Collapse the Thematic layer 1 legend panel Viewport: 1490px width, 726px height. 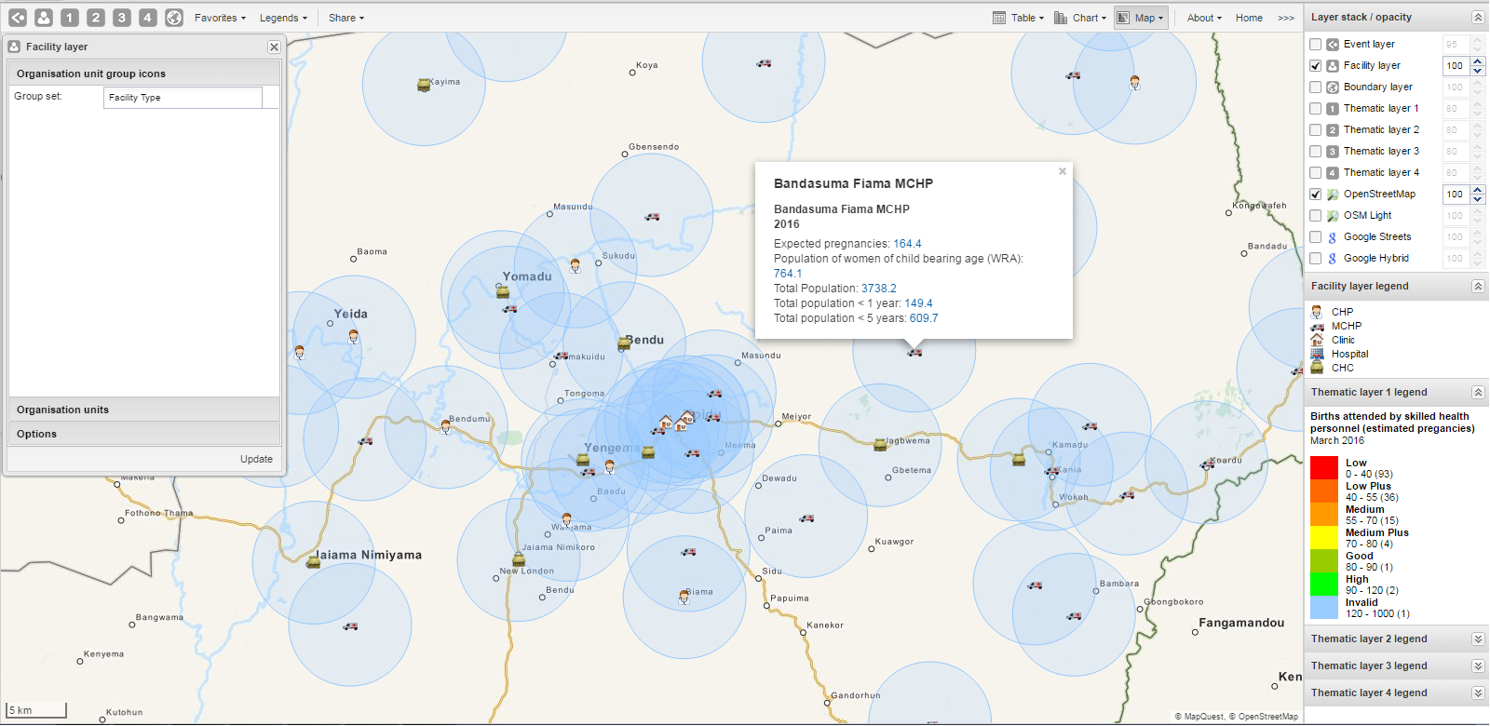(x=1478, y=393)
